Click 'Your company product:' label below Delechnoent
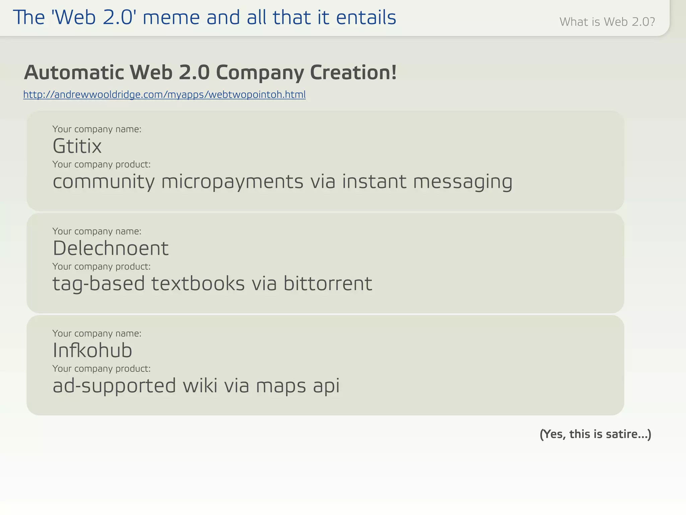 (x=101, y=267)
